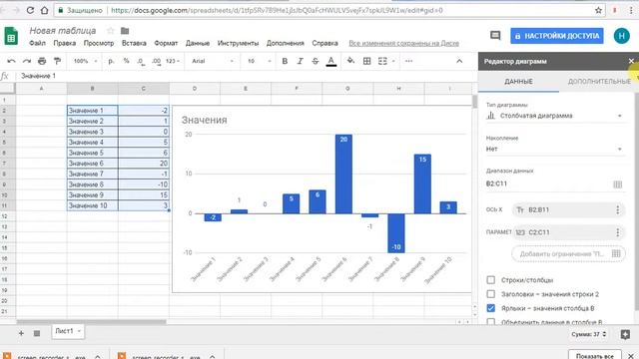Click НАСТРОЙКИ ДОСТУПА share button

pyautogui.click(x=557, y=36)
